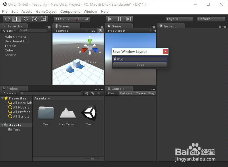Open Textured shading mode dropdown
Image resolution: width=228 pixels, height=167 pixels.
click(71, 31)
